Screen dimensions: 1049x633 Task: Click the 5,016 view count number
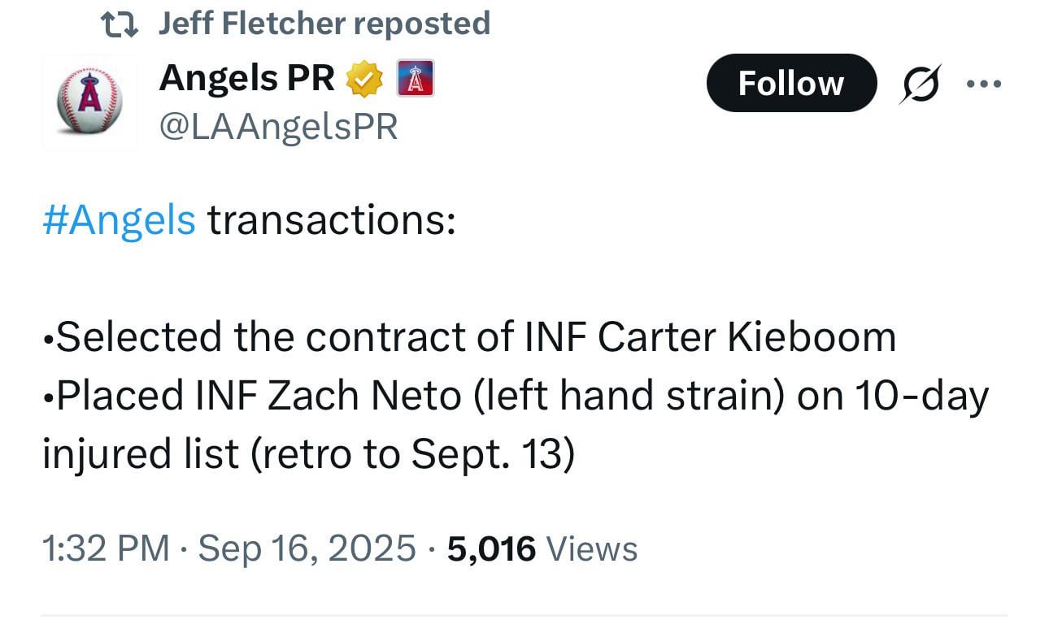491,548
